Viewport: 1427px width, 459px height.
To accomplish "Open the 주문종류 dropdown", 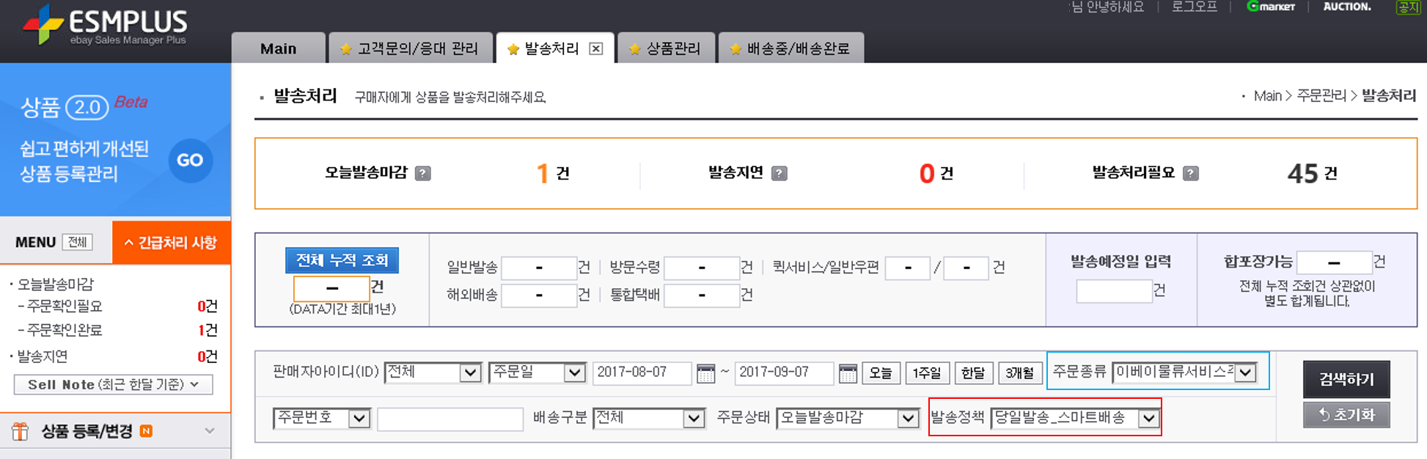I will click(1184, 372).
